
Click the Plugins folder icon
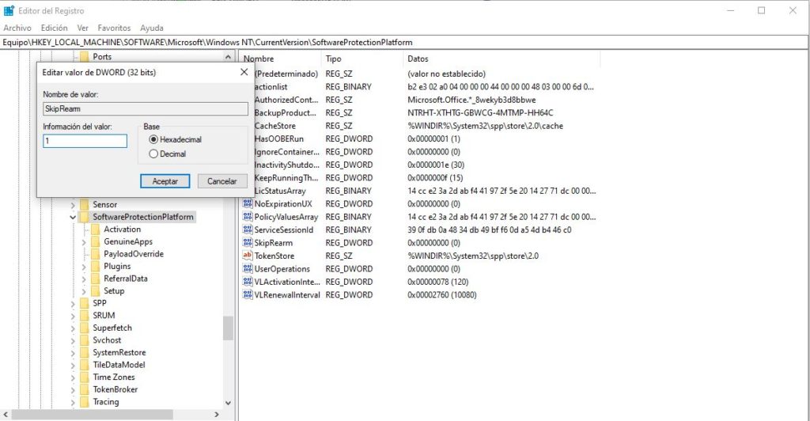95,267
